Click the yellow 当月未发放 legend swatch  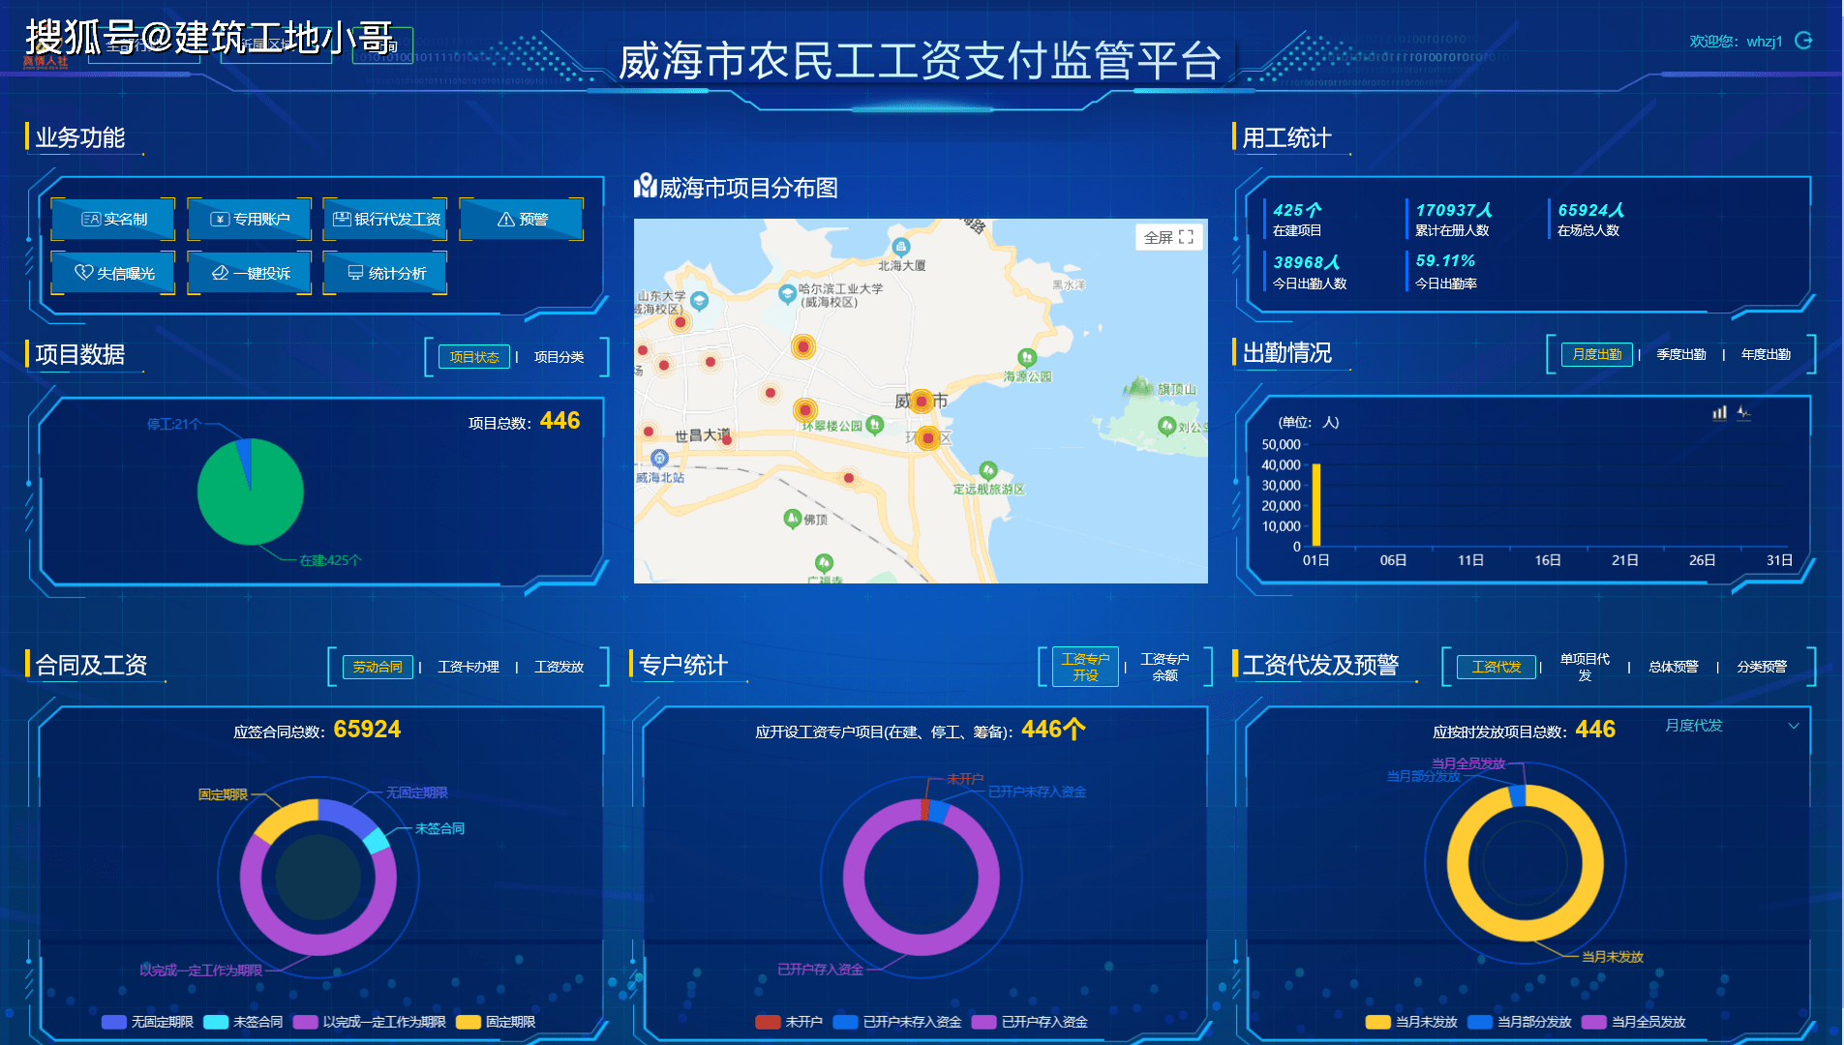pyautogui.click(x=1377, y=1022)
